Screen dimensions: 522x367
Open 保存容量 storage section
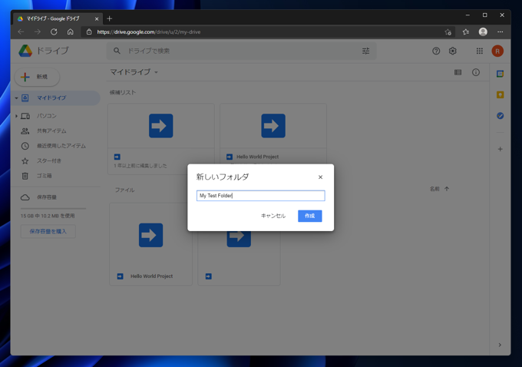(x=47, y=197)
